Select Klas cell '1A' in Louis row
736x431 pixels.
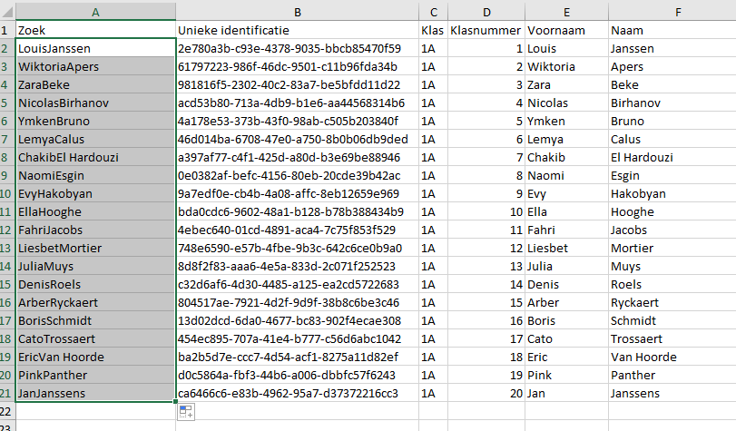click(x=433, y=48)
